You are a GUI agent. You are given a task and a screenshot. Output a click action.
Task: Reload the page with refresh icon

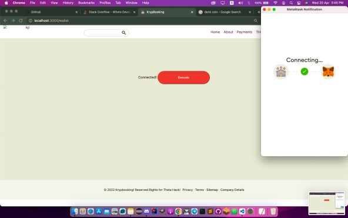pyautogui.click(x=21, y=21)
